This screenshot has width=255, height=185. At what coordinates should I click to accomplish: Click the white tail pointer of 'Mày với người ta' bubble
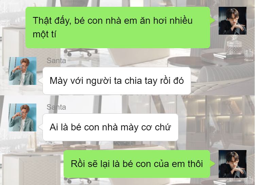(40, 80)
